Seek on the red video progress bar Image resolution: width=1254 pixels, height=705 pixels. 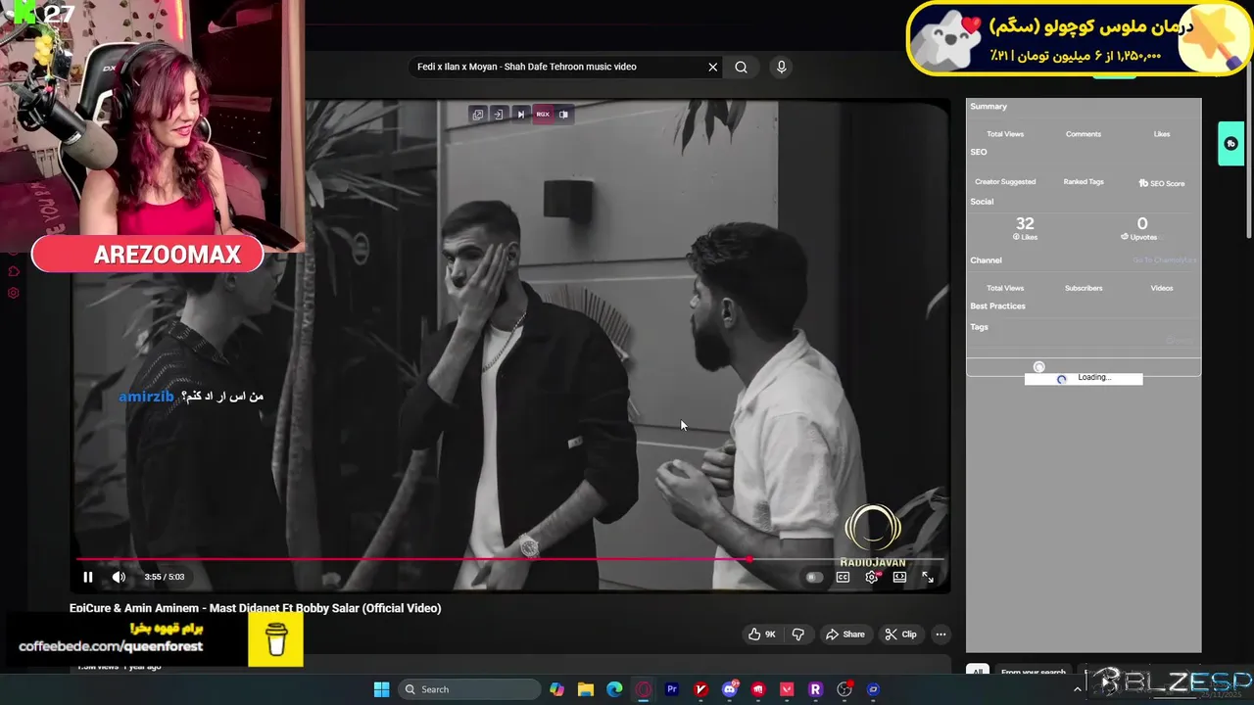coord(509,560)
